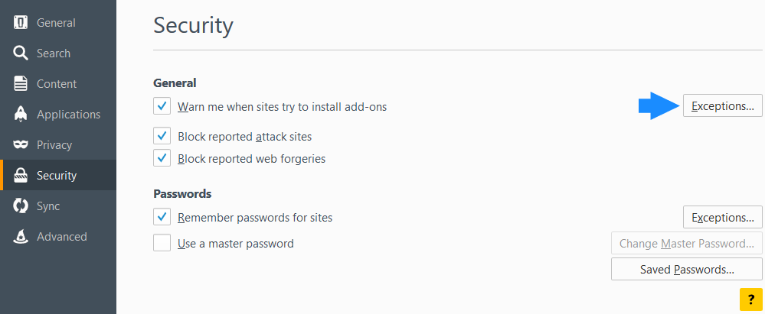Screen dimensions: 765x314
Task: Click the Sync arrows icon
Action: coord(21,206)
